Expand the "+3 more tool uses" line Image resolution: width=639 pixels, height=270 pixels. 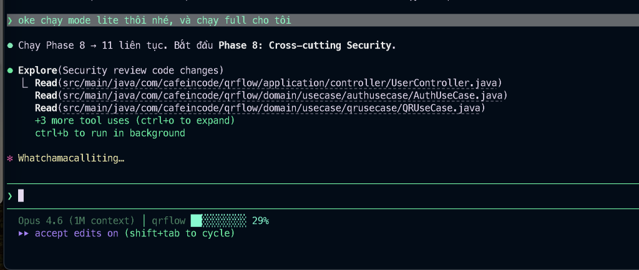pyautogui.click(x=135, y=120)
